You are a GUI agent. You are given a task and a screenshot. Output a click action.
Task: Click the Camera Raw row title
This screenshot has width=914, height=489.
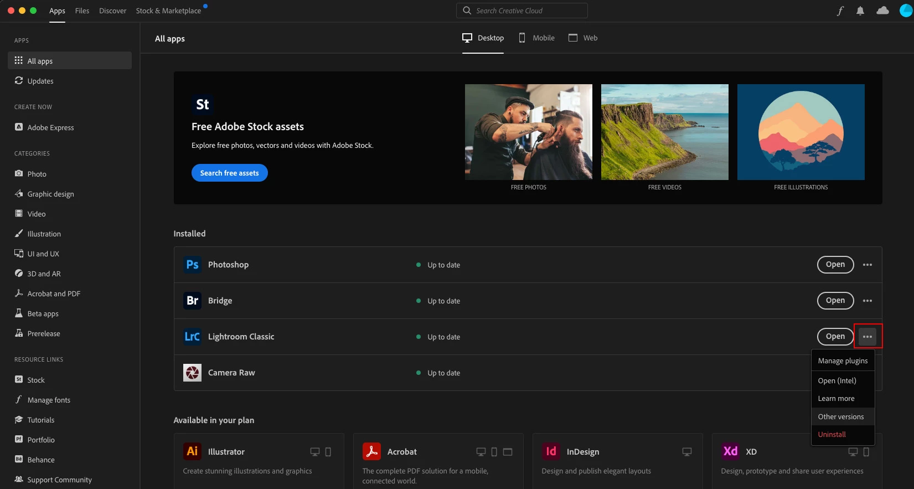[x=231, y=373]
